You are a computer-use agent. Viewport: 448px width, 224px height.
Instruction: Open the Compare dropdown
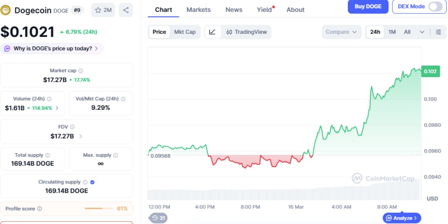341,32
